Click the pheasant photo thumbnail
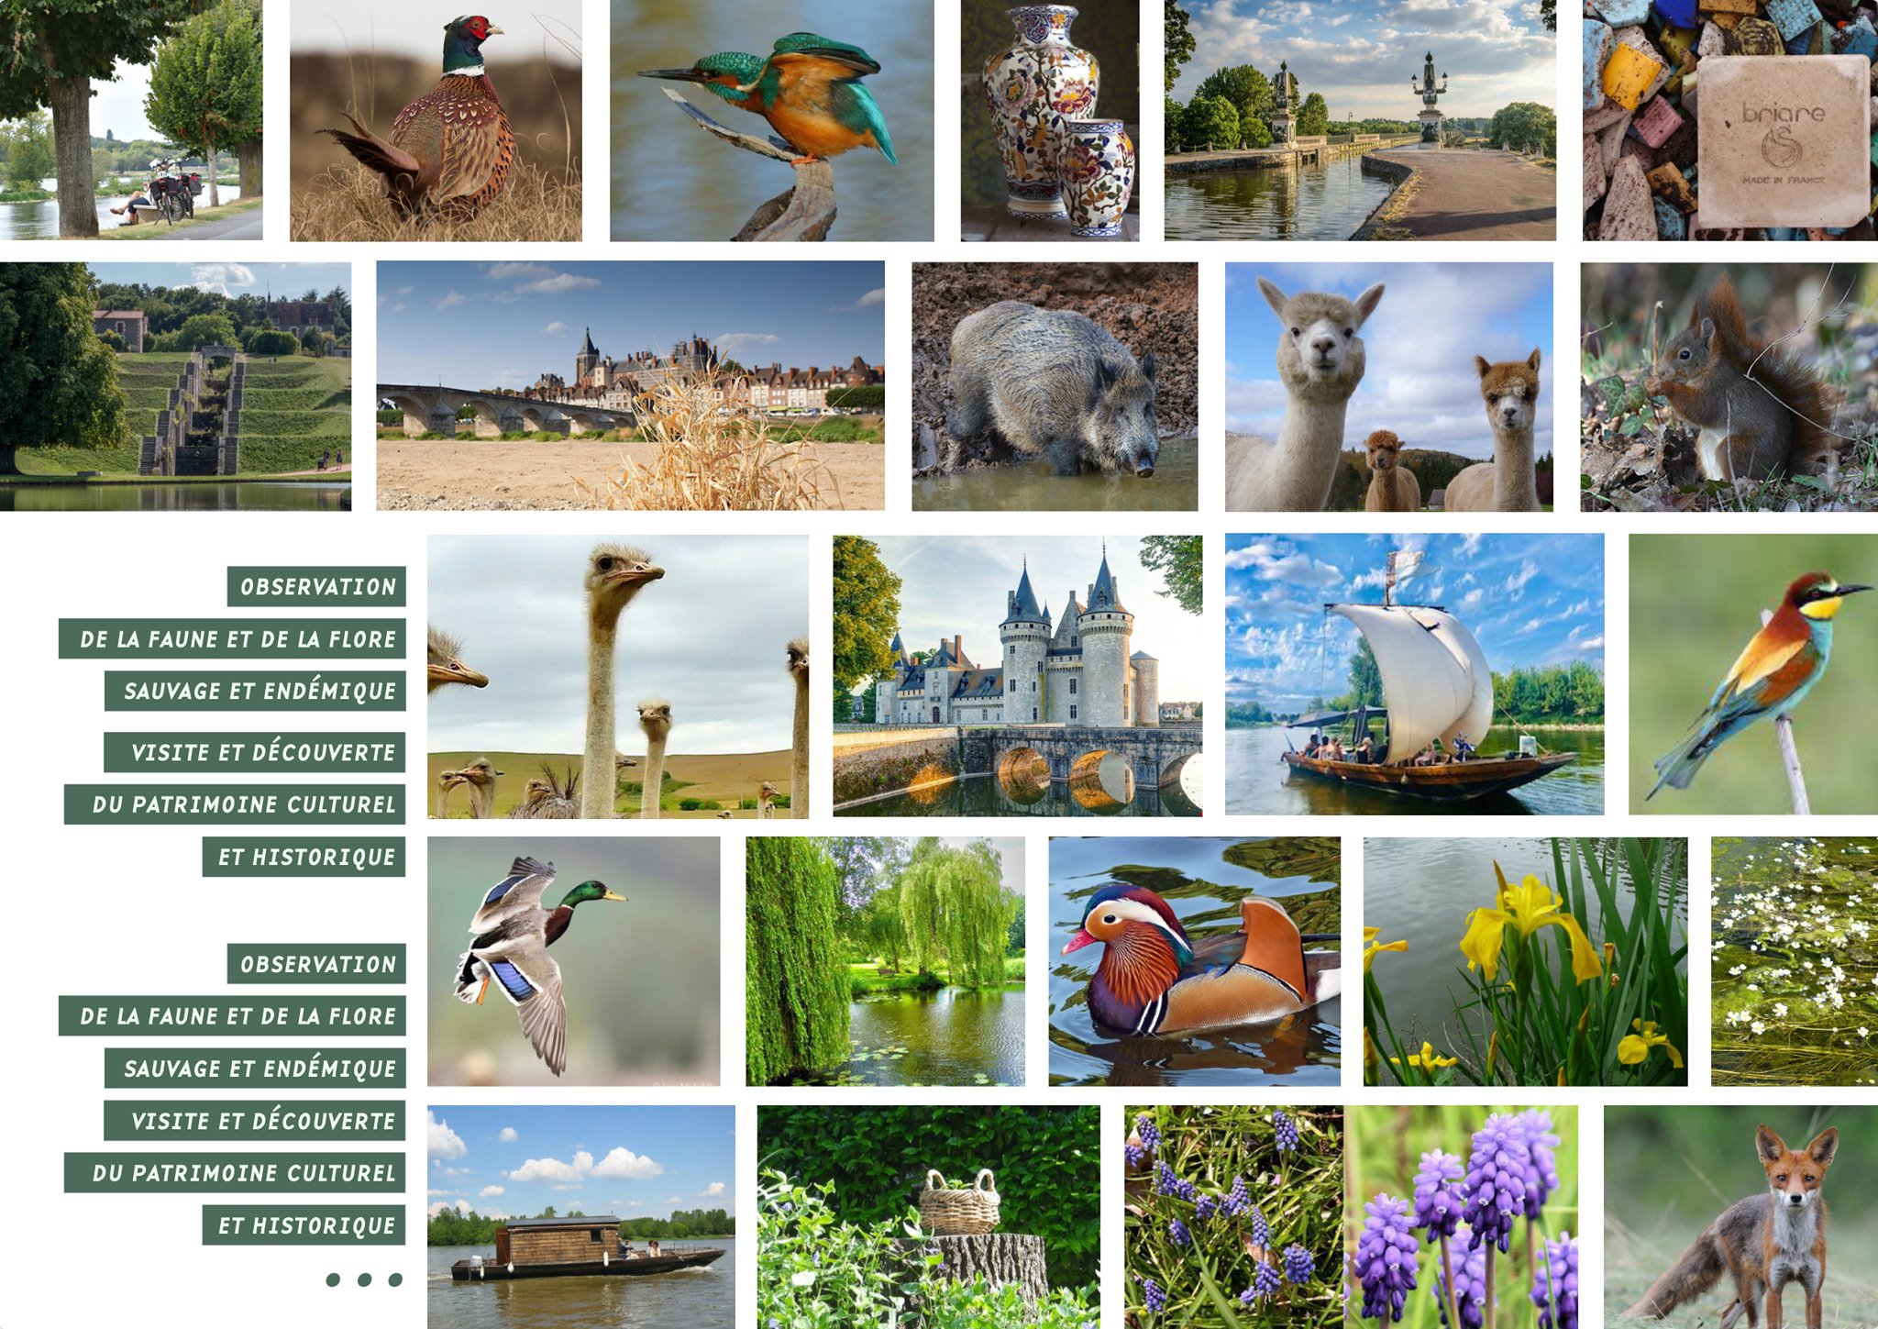1878x1329 pixels. point(436,120)
